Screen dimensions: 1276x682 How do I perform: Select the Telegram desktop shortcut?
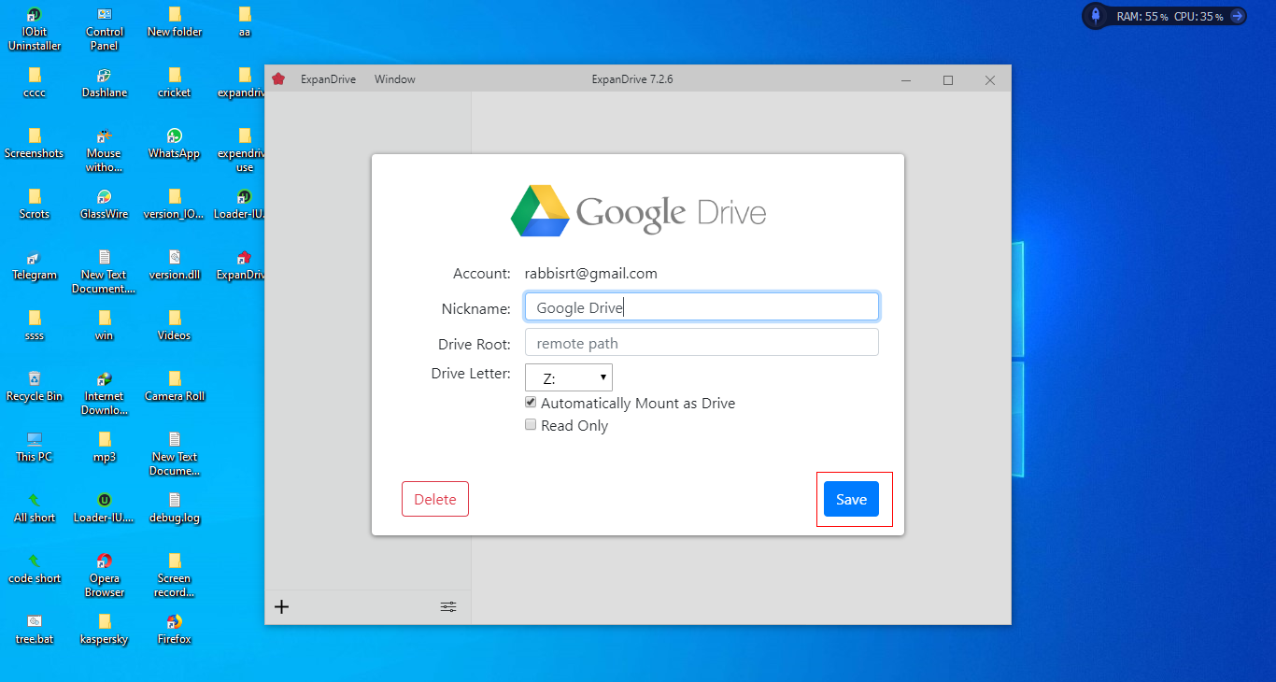point(35,258)
